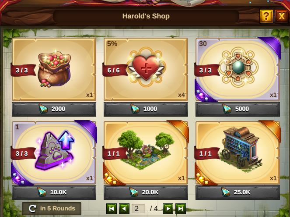Go to the next shop page

click(168, 209)
